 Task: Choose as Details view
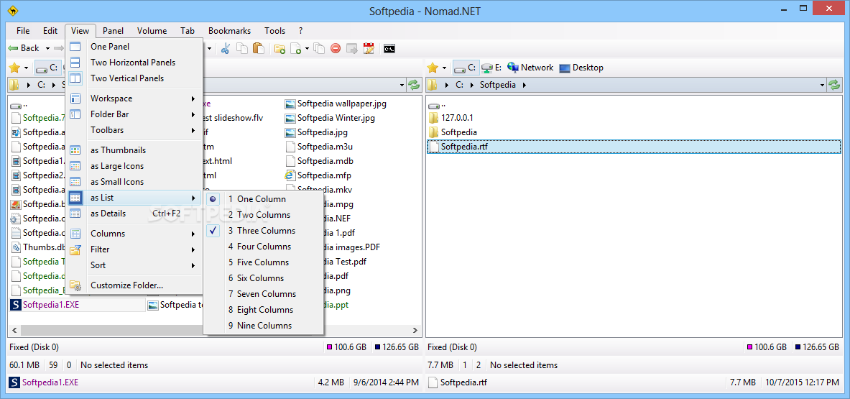tap(134, 214)
